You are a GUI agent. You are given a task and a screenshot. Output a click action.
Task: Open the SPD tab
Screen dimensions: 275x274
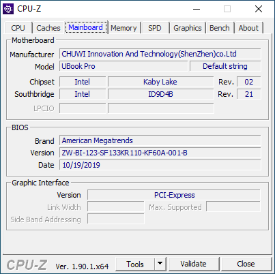click(155, 28)
